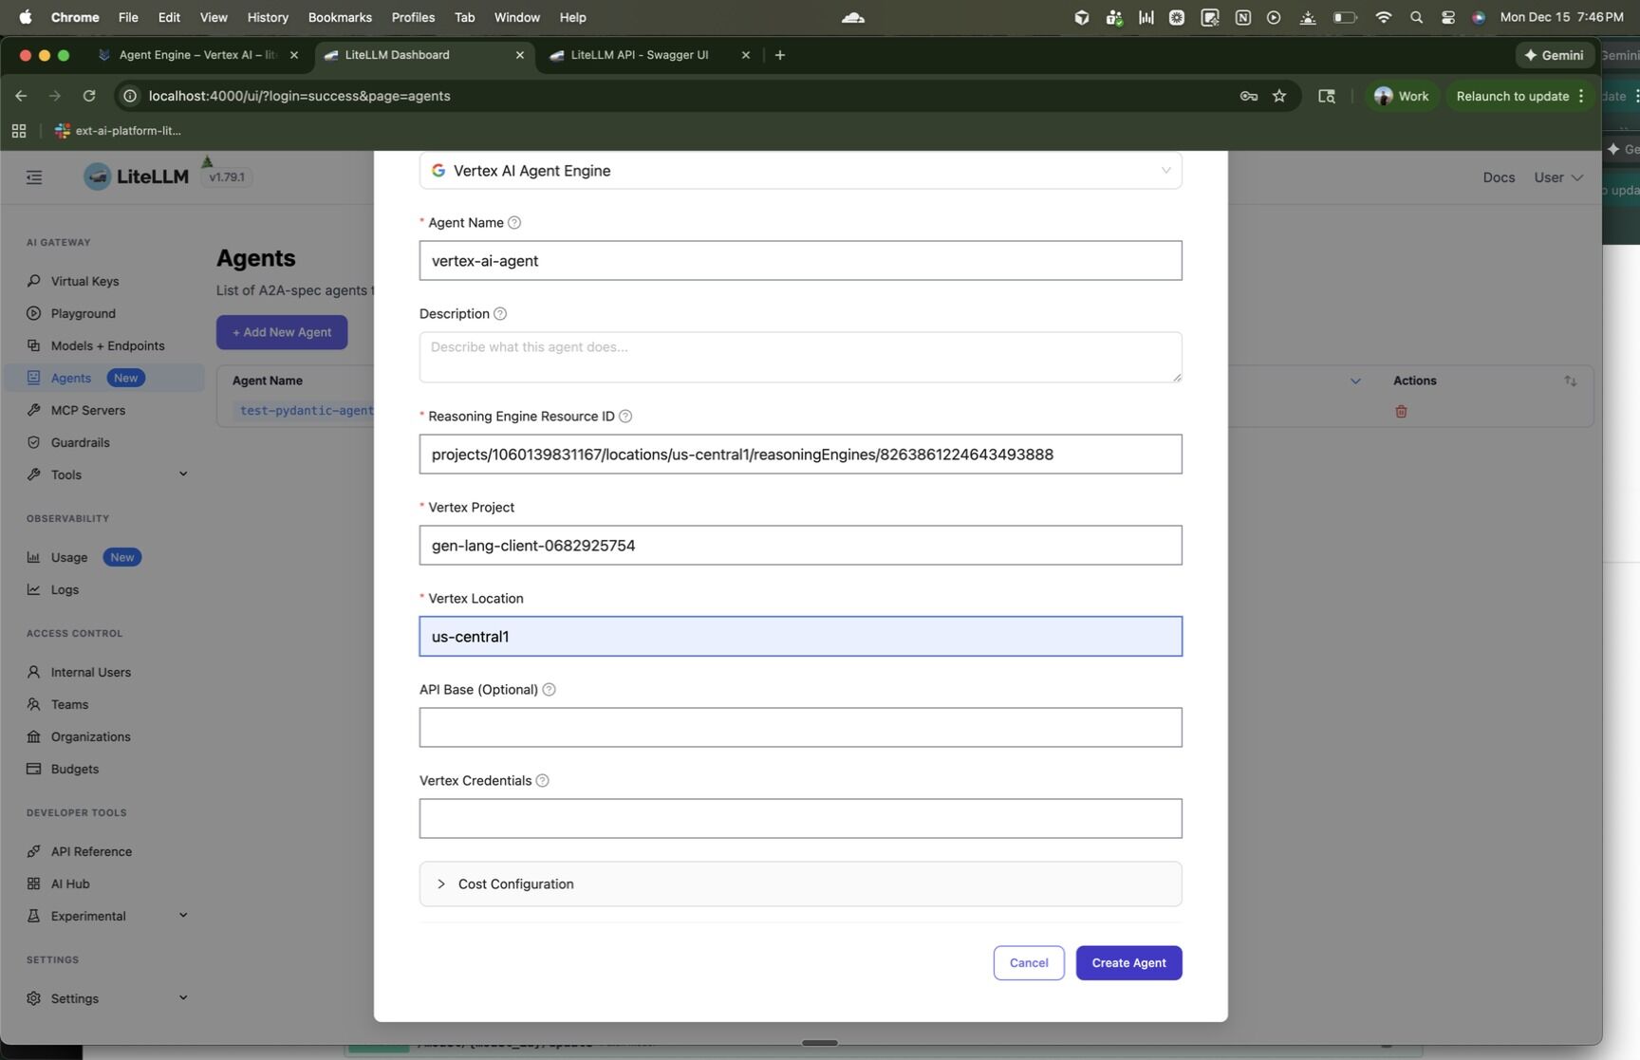Open macOS Spotlight search
The width and height of the screenshot is (1640, 1060).
tap(1416, 17)
